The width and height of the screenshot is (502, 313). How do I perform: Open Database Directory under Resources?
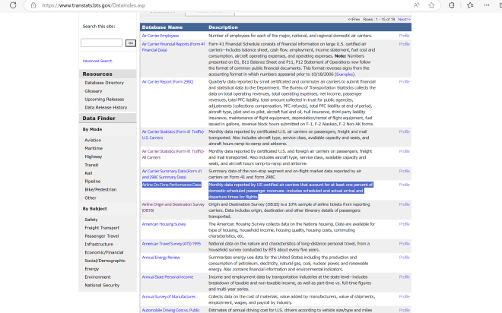[104, 82]
